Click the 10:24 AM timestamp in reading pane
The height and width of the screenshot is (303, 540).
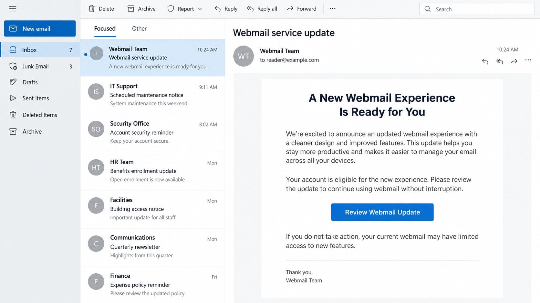(507, 50)
